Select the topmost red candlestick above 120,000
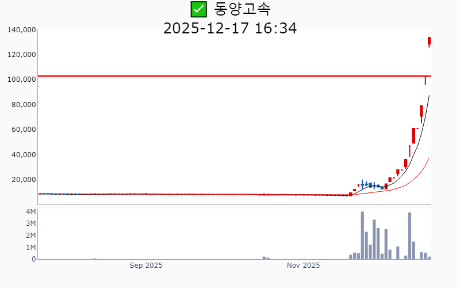The image size is (460, 288). (x=429, y=41)
